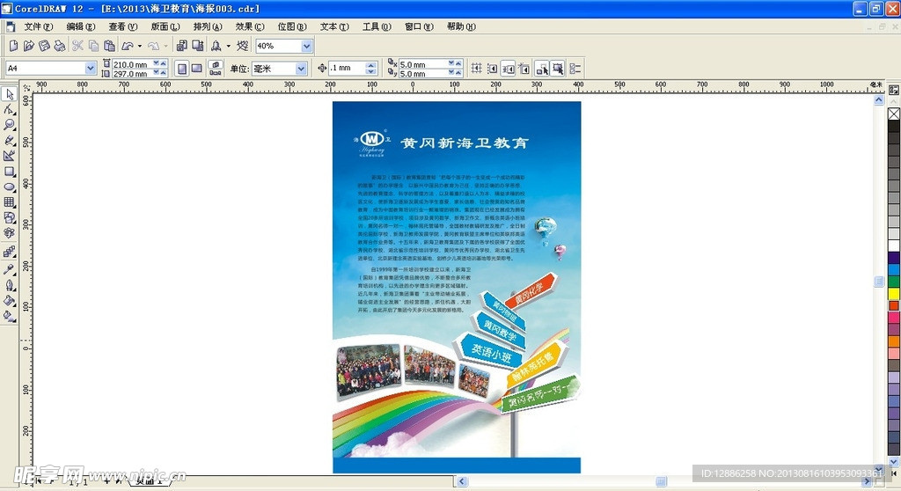The width and height of the screenshot is (901, 491).
Task: Select the Zoom tool in the toolbox
Action: (9, 125)
